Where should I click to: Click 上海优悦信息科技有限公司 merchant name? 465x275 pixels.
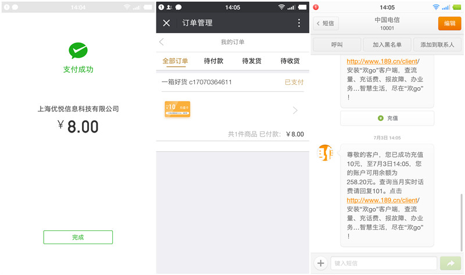pos(78,109)
